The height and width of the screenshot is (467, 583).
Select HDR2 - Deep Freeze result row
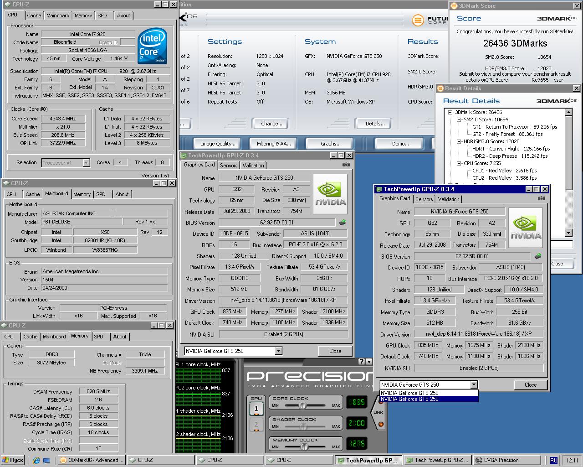pos(510,156)
